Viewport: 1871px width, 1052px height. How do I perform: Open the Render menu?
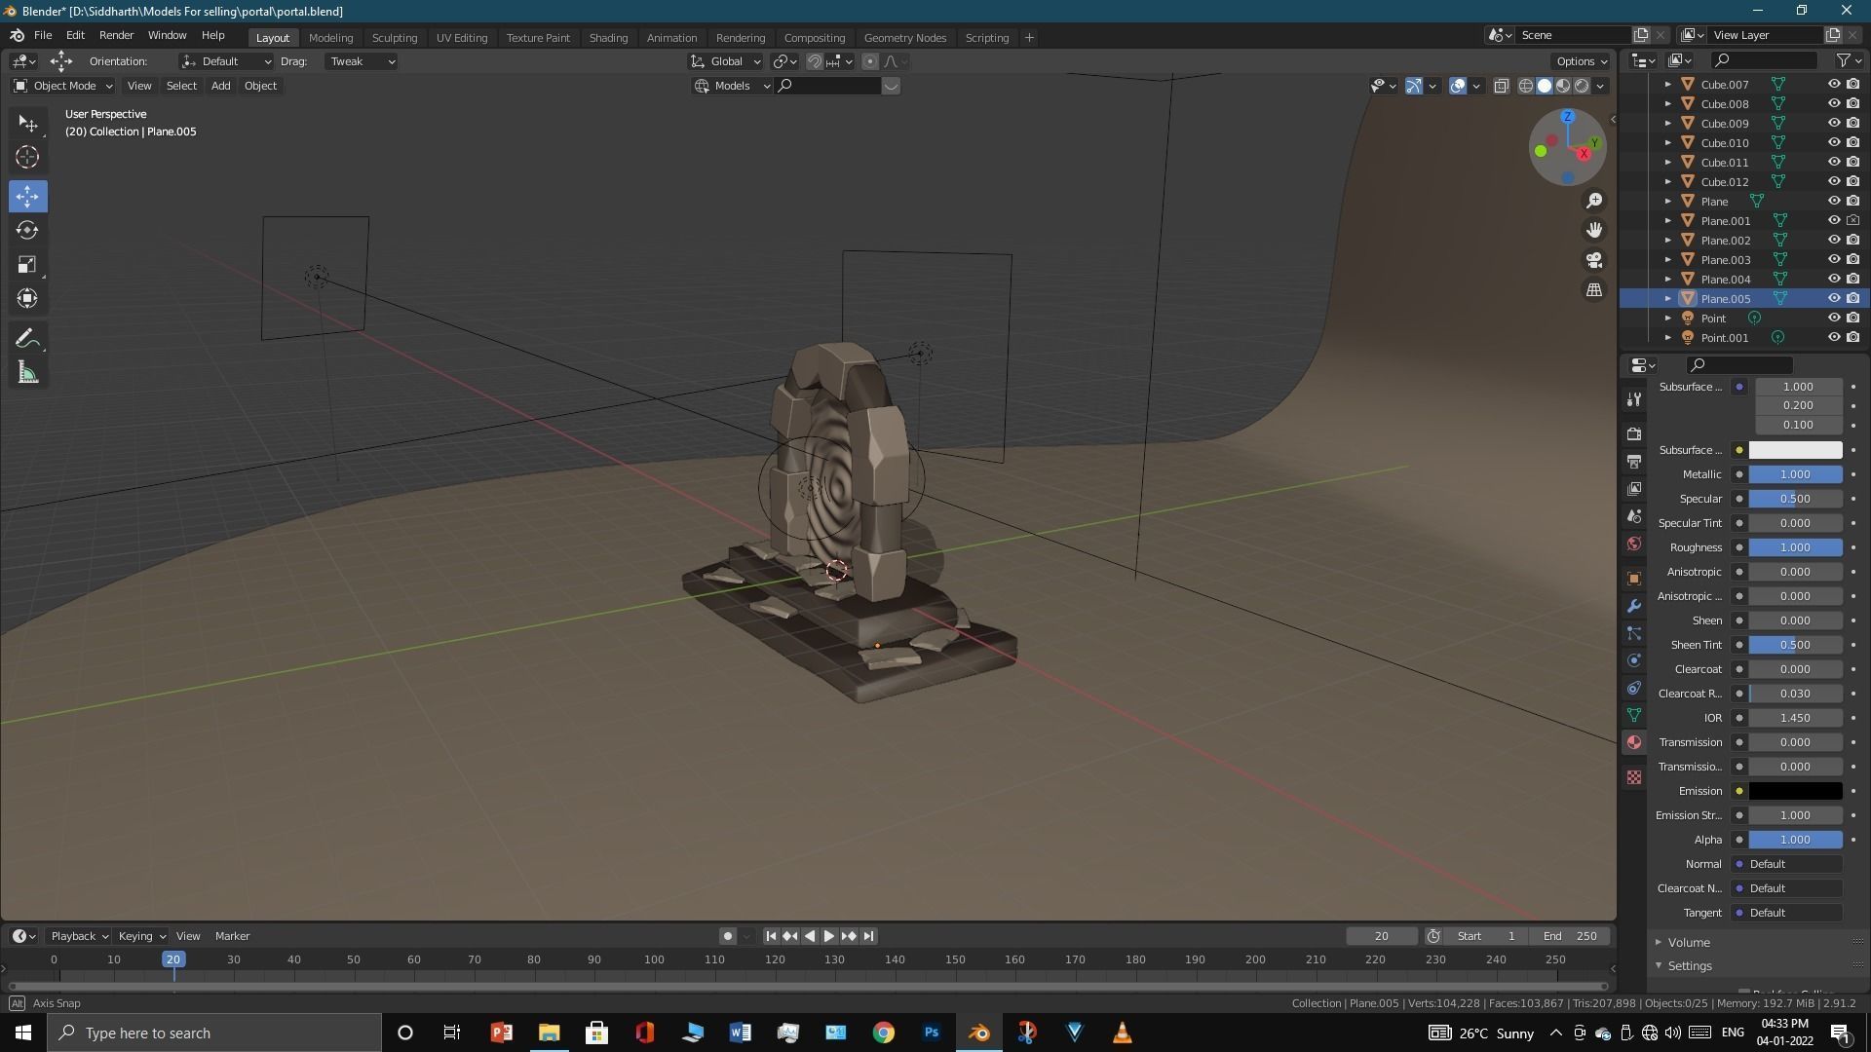click(116, 35)
